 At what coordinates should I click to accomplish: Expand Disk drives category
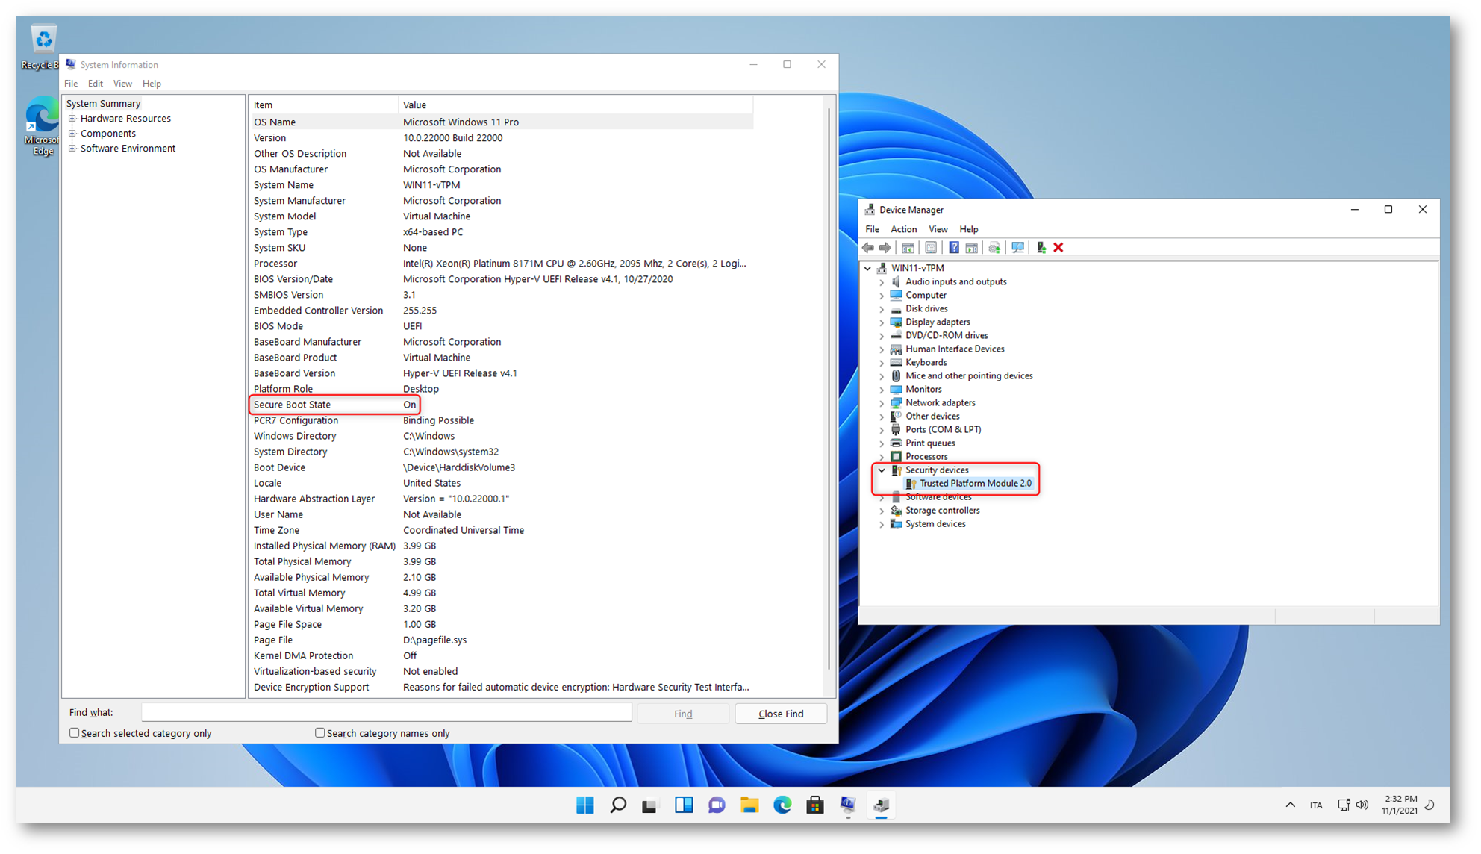coord(882,309)
